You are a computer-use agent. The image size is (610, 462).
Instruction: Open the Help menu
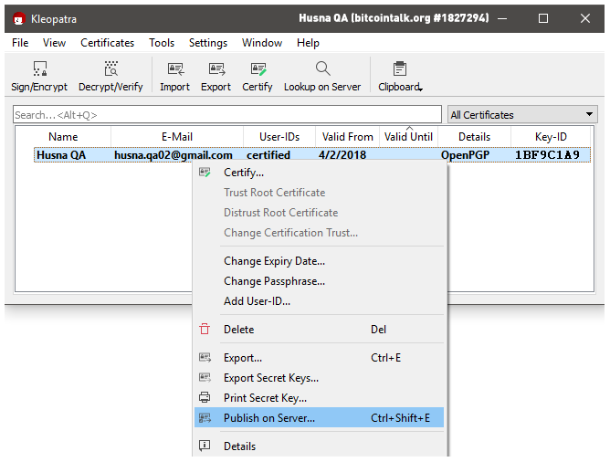click(308, 43)
